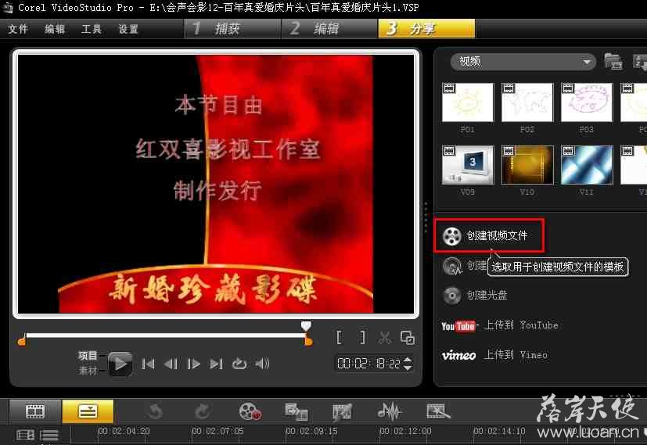Click 上传到 YouTube link
The width and height of the screenshot is (647, 445).
click(x=501, y=325)
